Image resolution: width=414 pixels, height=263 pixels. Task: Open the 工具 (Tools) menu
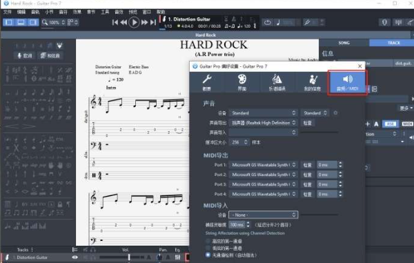point(105,12)
